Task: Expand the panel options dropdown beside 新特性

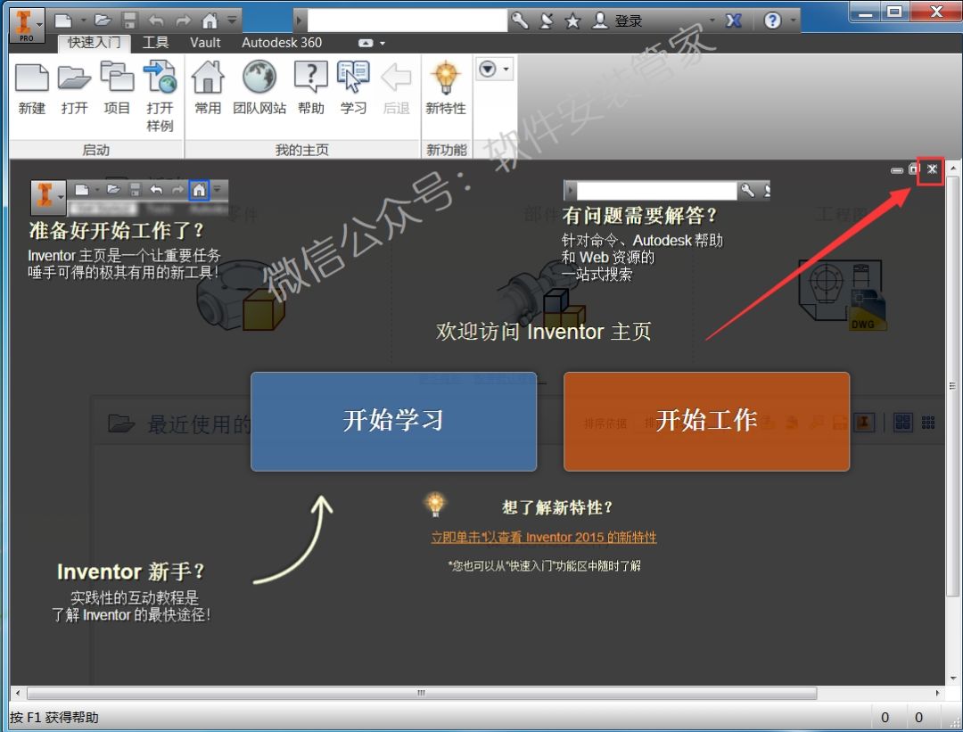Action: [x=494, y=69]
